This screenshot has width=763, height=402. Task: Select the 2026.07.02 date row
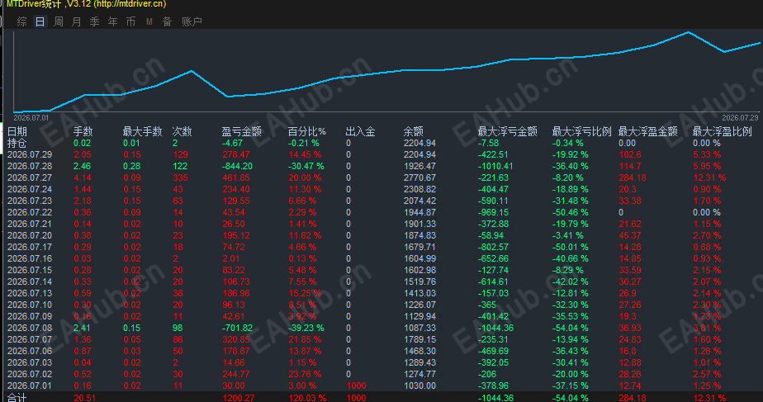pos(30,374)
